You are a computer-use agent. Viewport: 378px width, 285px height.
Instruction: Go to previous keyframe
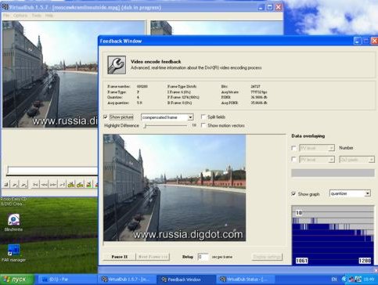71,185
